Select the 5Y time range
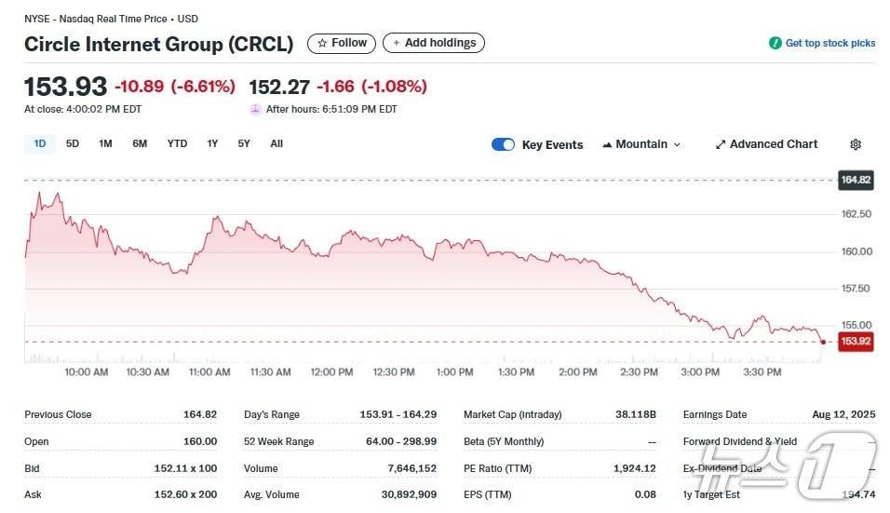The height and width of the screenshot is (513, 890). coord(244,143)
